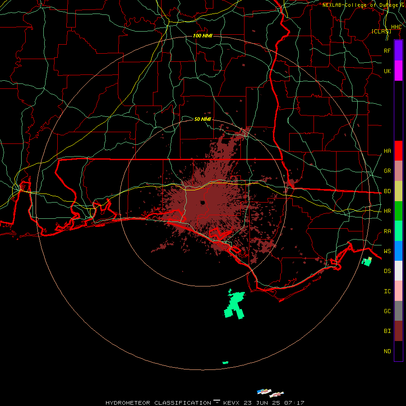Click the [CLAS] units label

pos(381,31)
